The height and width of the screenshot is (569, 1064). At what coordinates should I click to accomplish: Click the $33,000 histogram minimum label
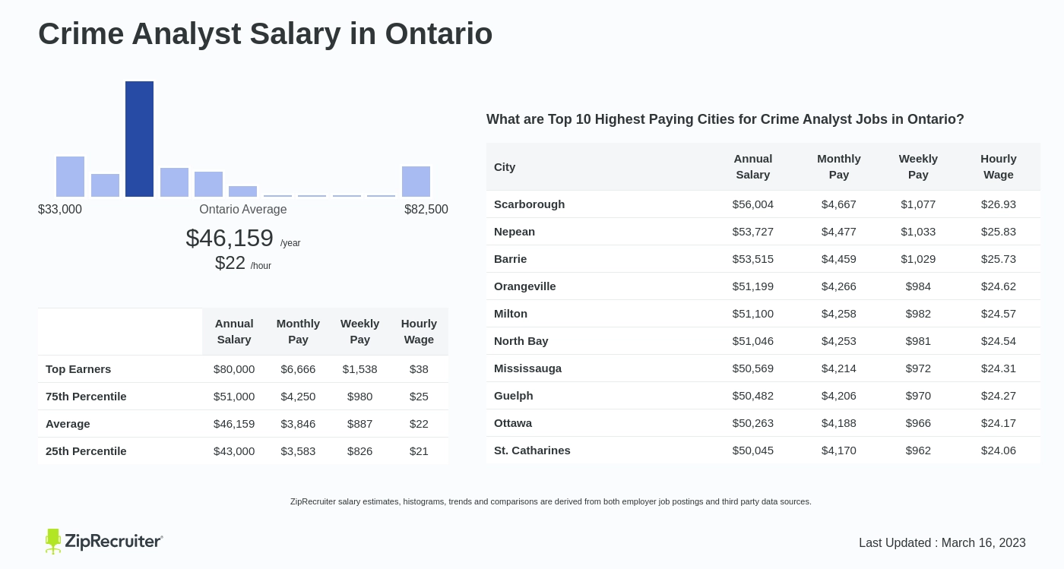(x=60, y=209)
